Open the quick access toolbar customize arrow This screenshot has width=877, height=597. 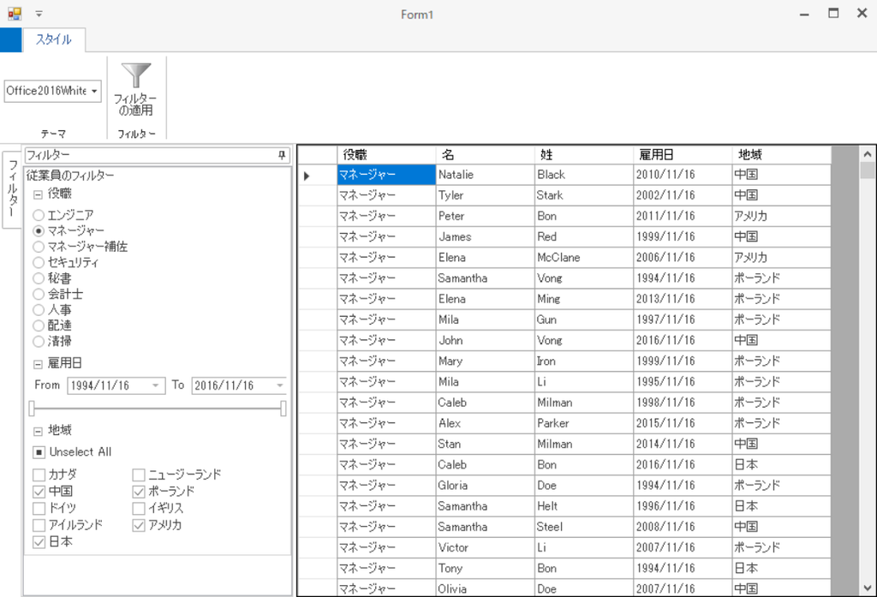(x=39, y=14)
